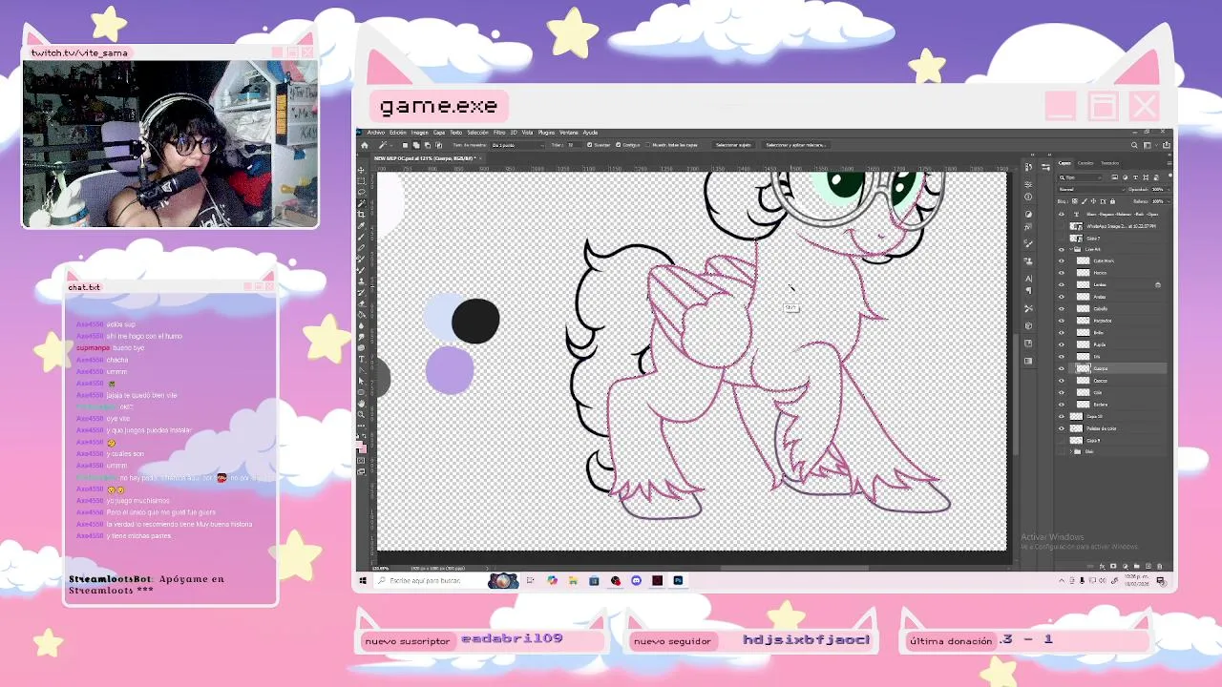
Task: Click the Photoshop Home icon
Action: click(x=364, y=145)
